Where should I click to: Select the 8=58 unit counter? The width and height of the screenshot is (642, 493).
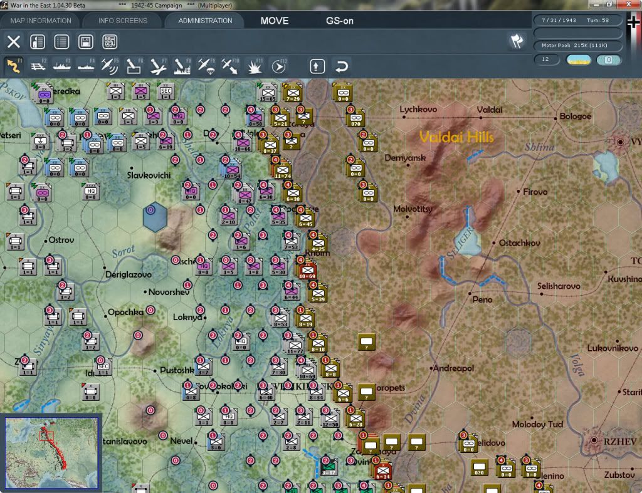coord(256,118)
